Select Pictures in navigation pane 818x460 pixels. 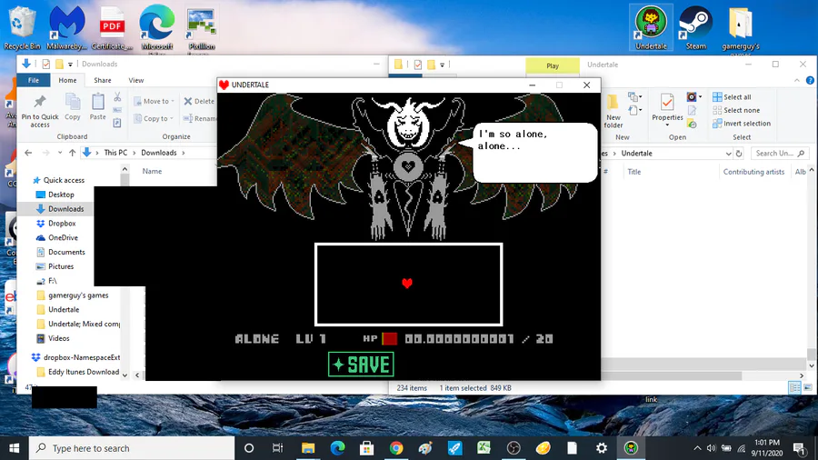coord(61,266)
